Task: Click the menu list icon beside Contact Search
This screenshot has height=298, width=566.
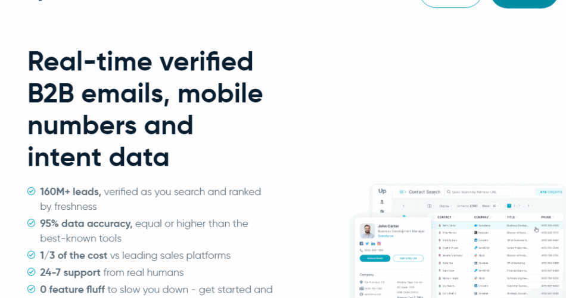Action: (x=403, y=192)
